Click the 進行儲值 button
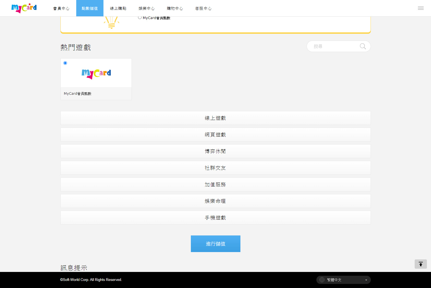This screenshot has width=431, height=288. 216,244
